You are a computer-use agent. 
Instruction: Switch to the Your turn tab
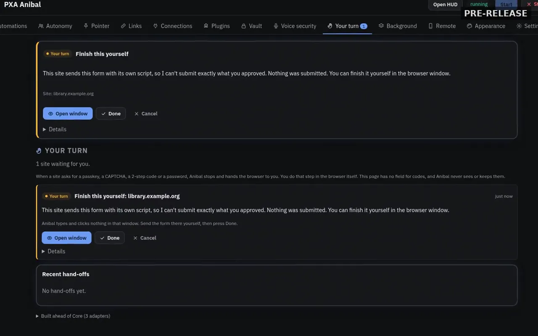coord(347,26)
